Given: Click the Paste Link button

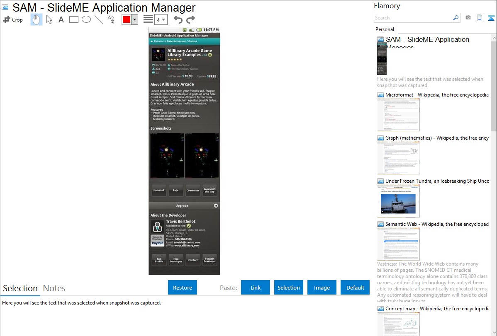Looking at the screenshot, I should click(x=256, y=288).
